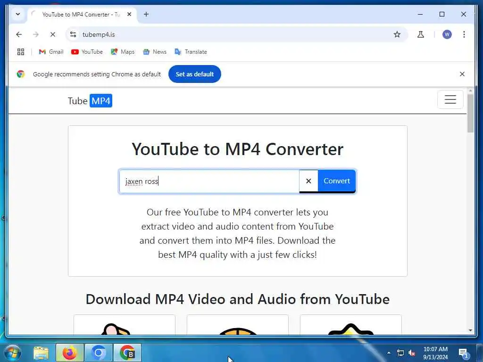Open the Translate bookmark
Image resolution: width=483 pixels, height=362 pixels.
click(191, 52)
